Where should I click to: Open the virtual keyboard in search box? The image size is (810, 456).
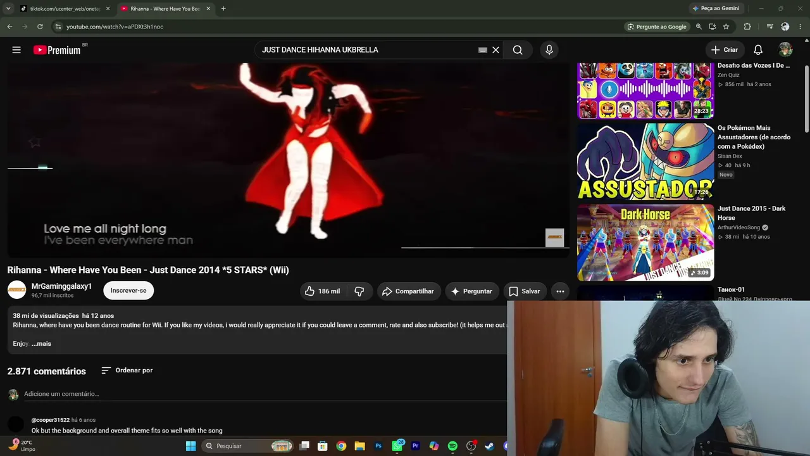[483, 50]
